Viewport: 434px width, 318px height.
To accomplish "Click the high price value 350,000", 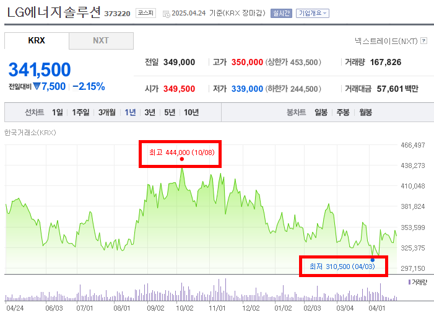I will click(247, 62).
